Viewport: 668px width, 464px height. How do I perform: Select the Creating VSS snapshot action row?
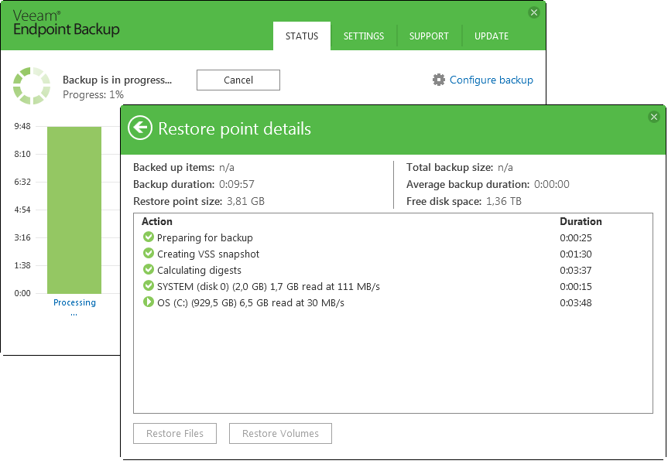click(x=393, y=254)
